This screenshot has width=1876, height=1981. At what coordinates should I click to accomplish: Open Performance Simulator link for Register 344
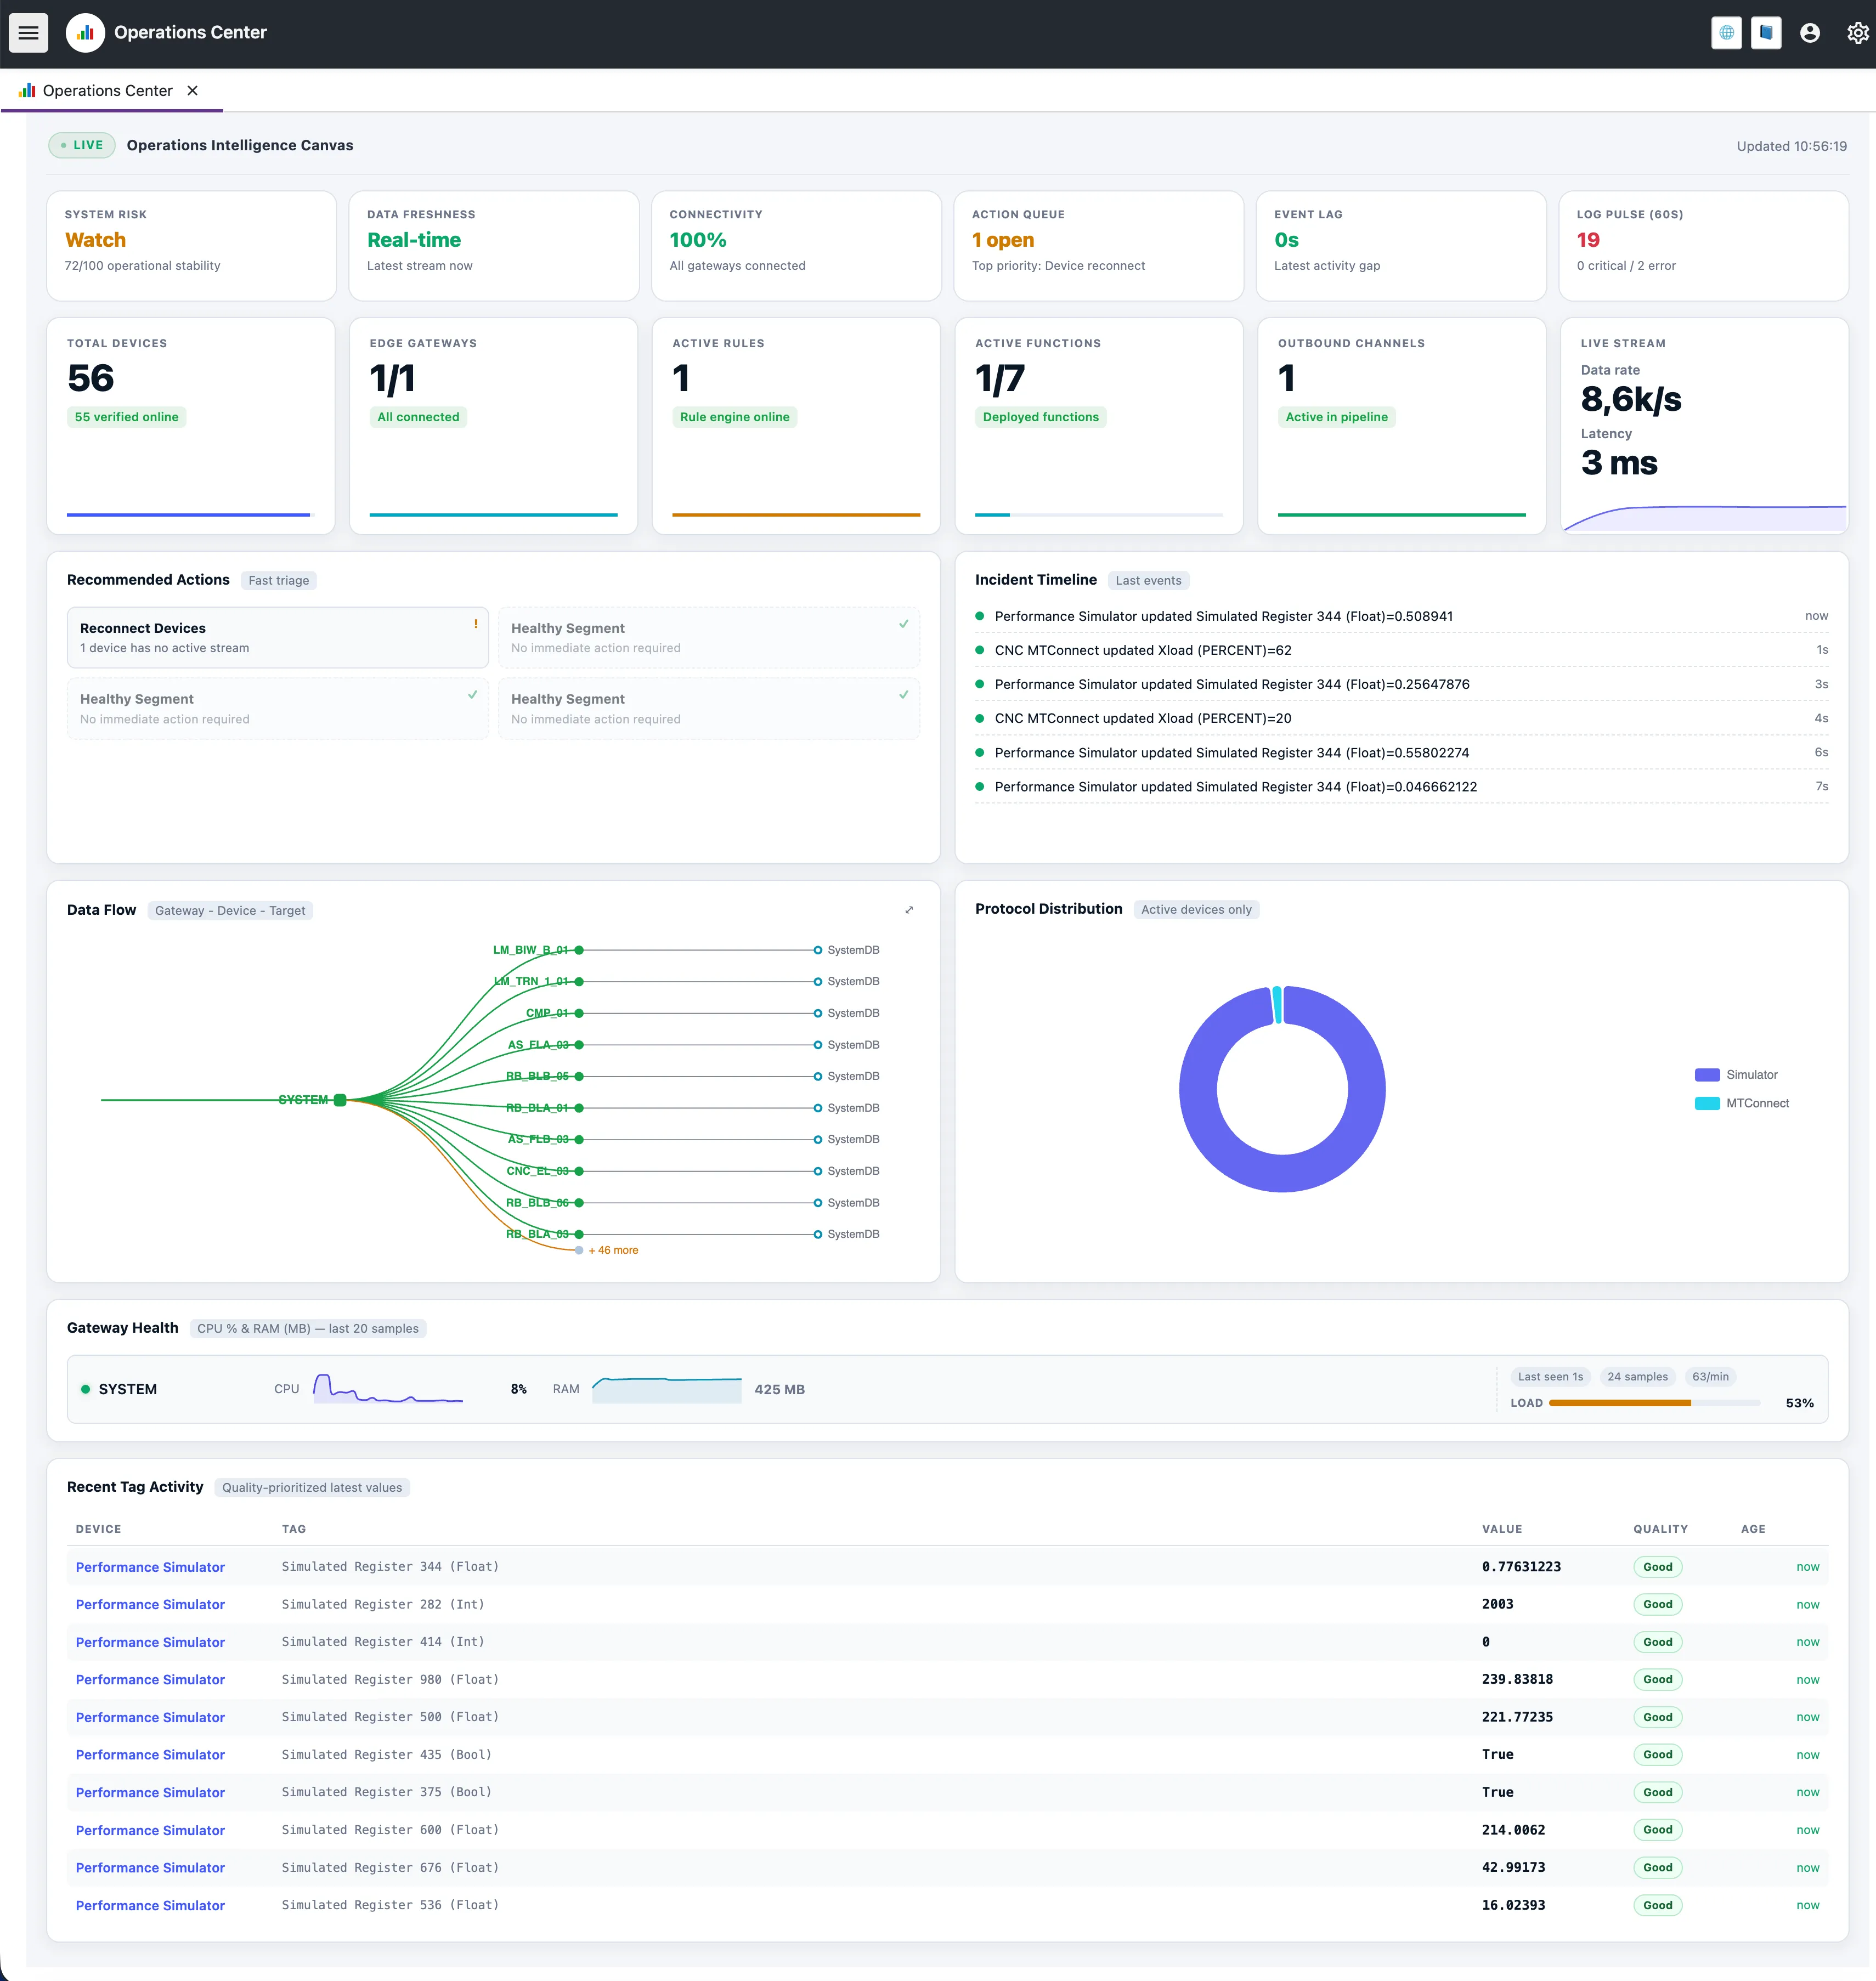[150, 1567]
